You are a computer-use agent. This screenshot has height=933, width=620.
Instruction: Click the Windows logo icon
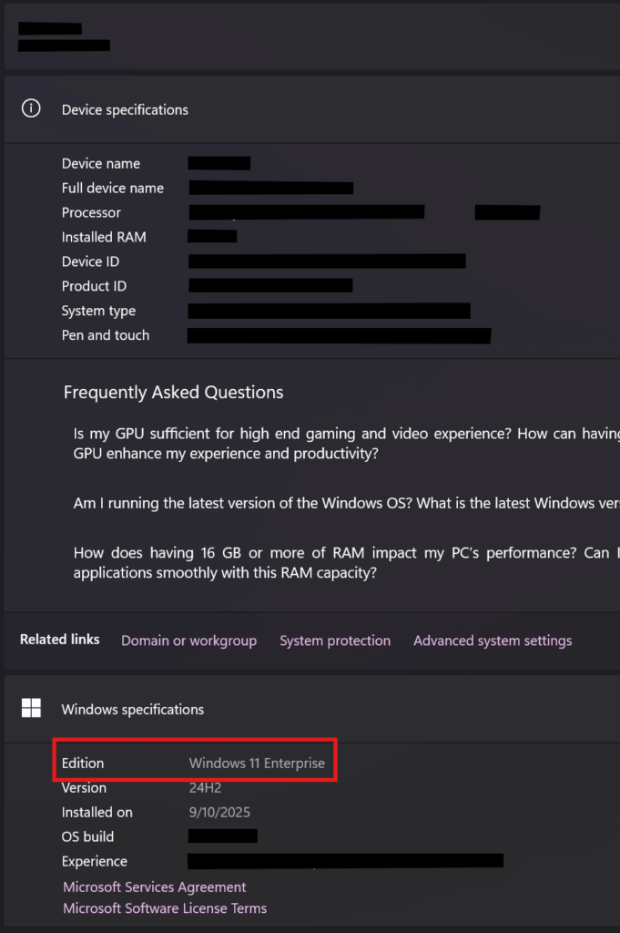31,708
